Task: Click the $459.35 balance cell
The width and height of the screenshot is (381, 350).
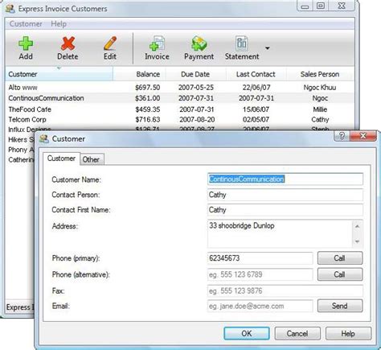Action: (148, 109)
